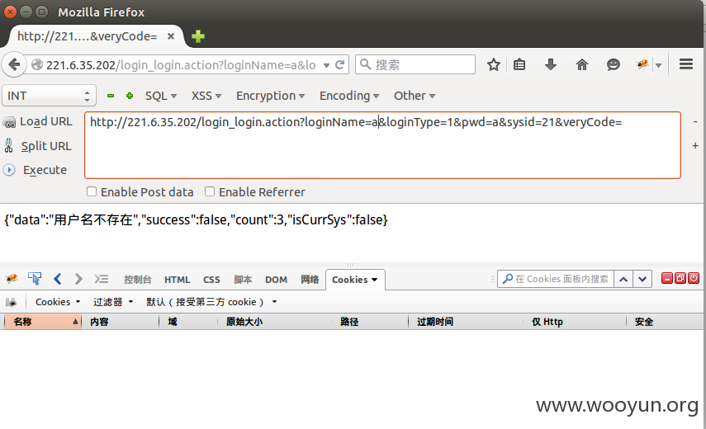Go back with the browser back arrow

[x=14, y=64]
